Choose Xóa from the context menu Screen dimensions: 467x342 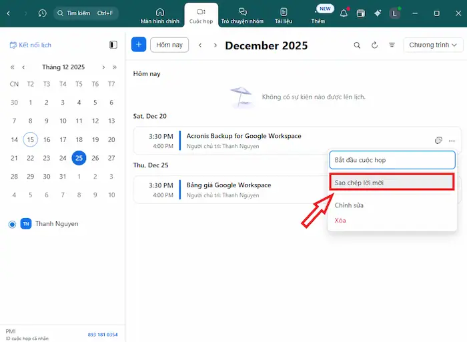pyautogui.click(x=340, y=220)
